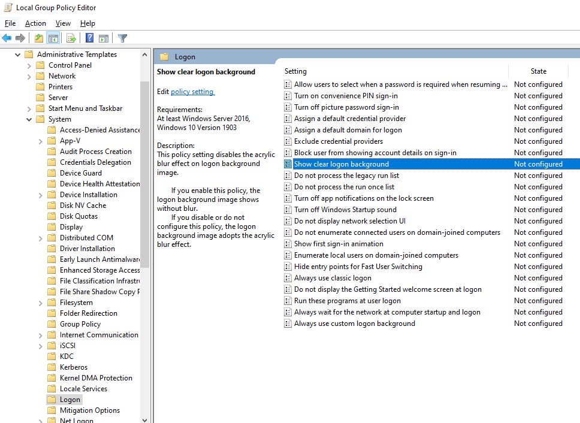The height and width of the screenshot is (423, 580).
Task: Click the Up One Level folder icon
Action: 39,38
